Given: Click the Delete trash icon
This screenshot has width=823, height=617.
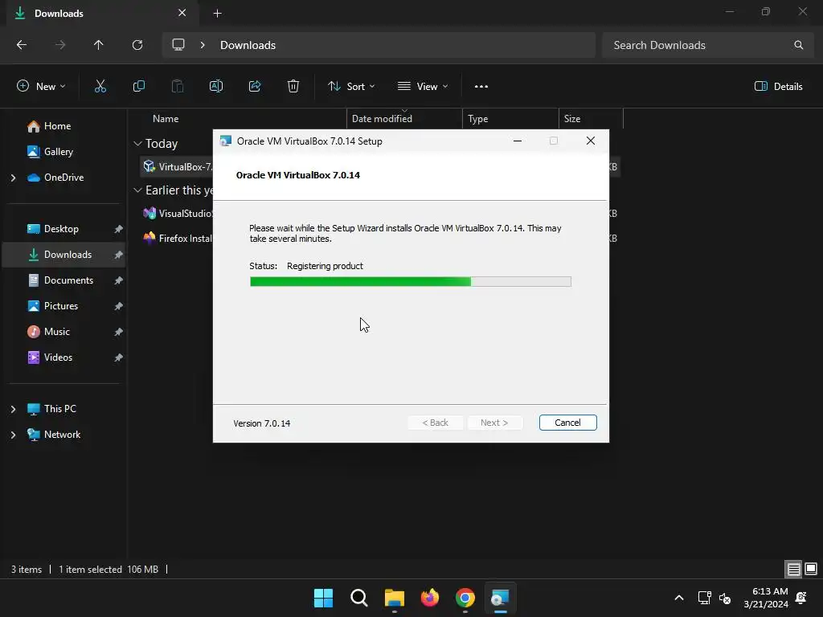Looking at the screenshot, I should tap(293, 87).
